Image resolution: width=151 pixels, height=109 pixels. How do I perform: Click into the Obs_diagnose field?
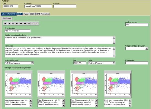[x=18, y=31]
